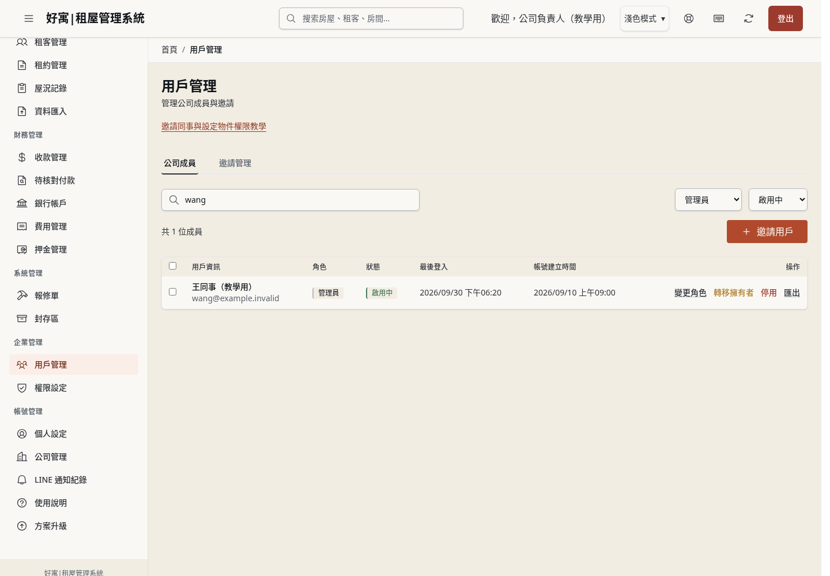Click 首頁 in breadcrumb
This screenshot has height=576, width=830.
tap(169, 50)
